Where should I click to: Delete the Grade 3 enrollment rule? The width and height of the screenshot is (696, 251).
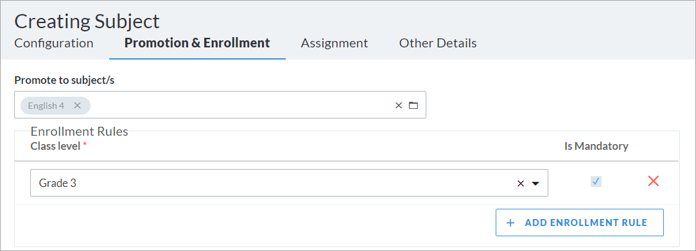pyautogui.click(x=654, y=181)
